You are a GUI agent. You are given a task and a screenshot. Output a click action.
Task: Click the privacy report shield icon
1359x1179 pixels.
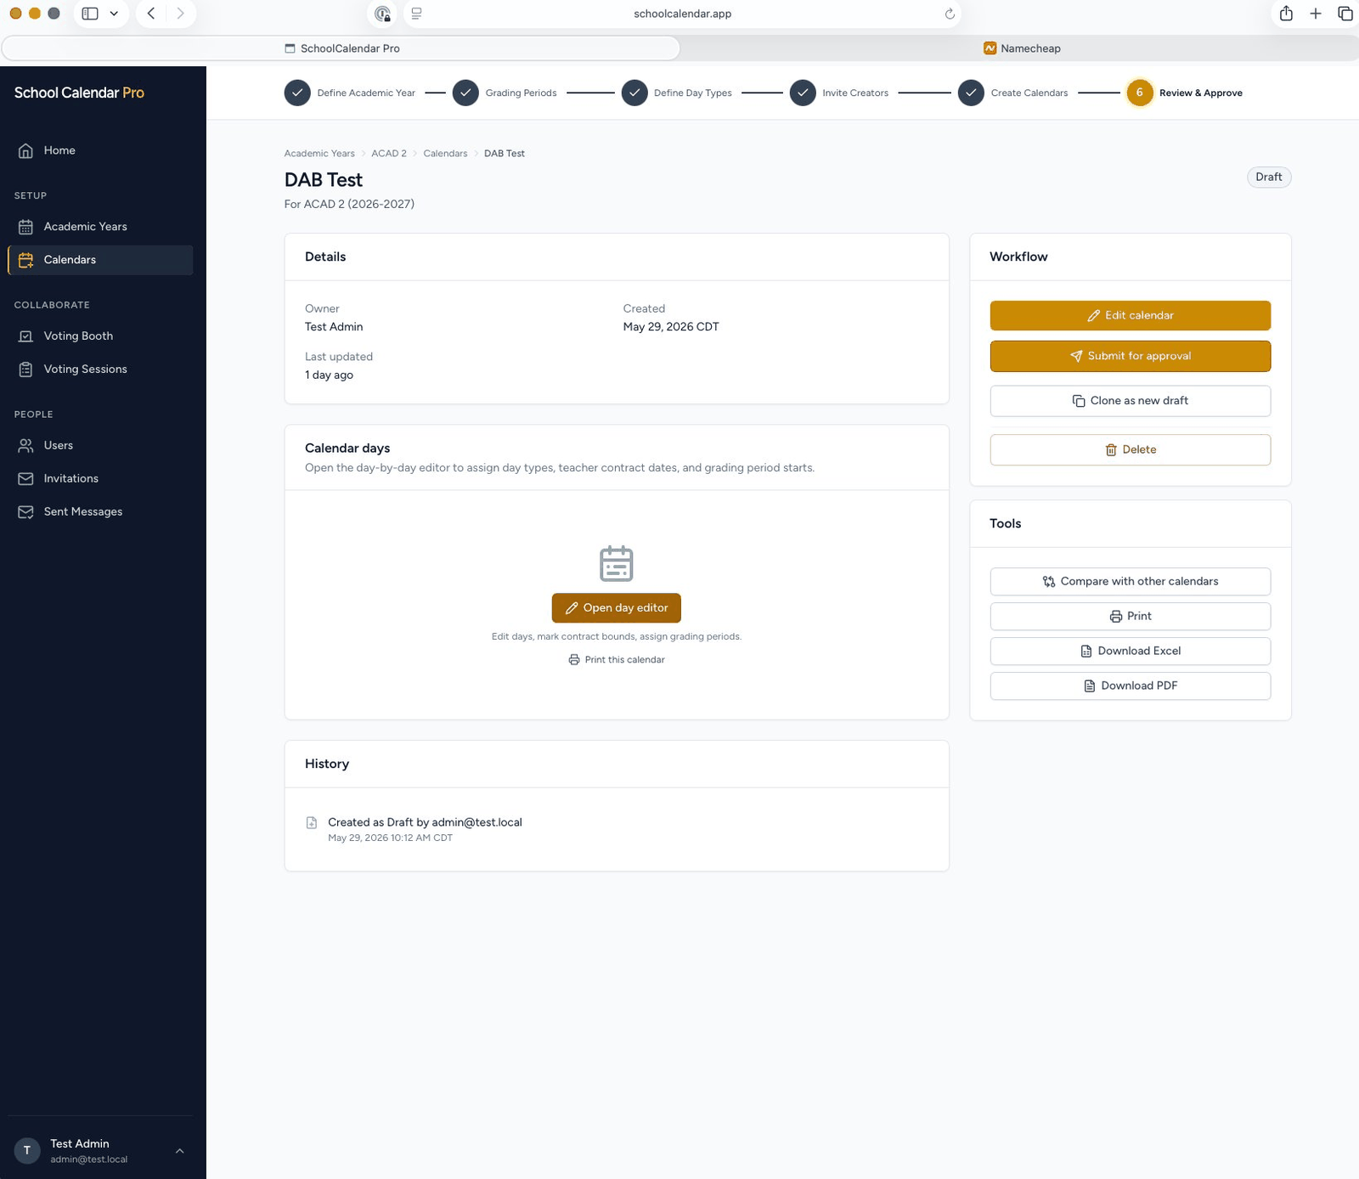[383, 14]
